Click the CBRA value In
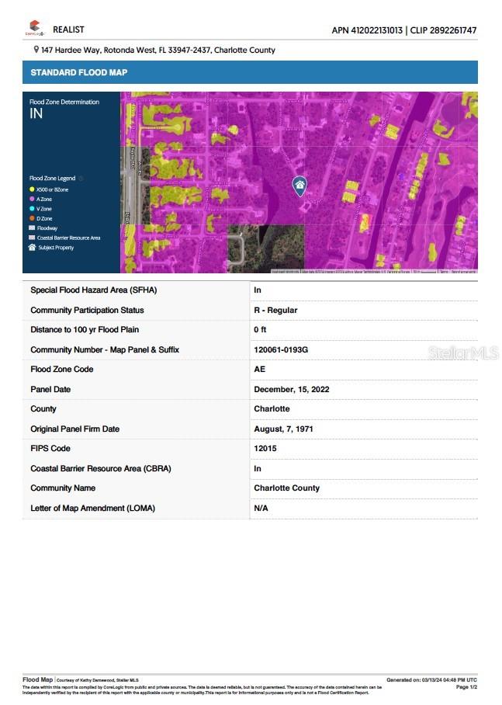 [x=258, y=468]
